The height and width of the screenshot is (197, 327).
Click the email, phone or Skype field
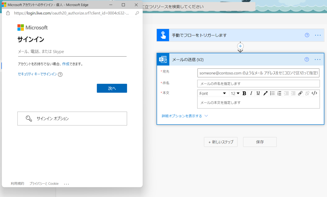pyautogui.click(x=72, y=52)
